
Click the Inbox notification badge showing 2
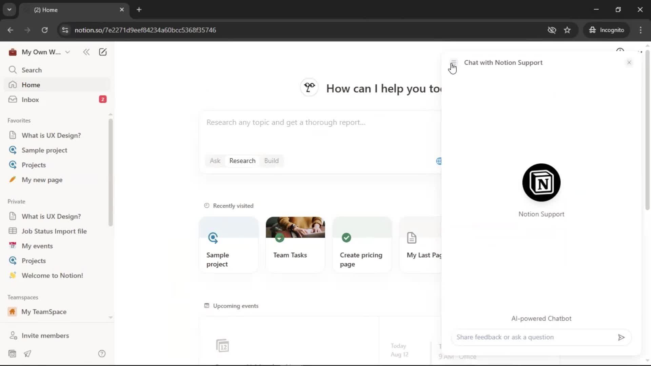[102, 99]
